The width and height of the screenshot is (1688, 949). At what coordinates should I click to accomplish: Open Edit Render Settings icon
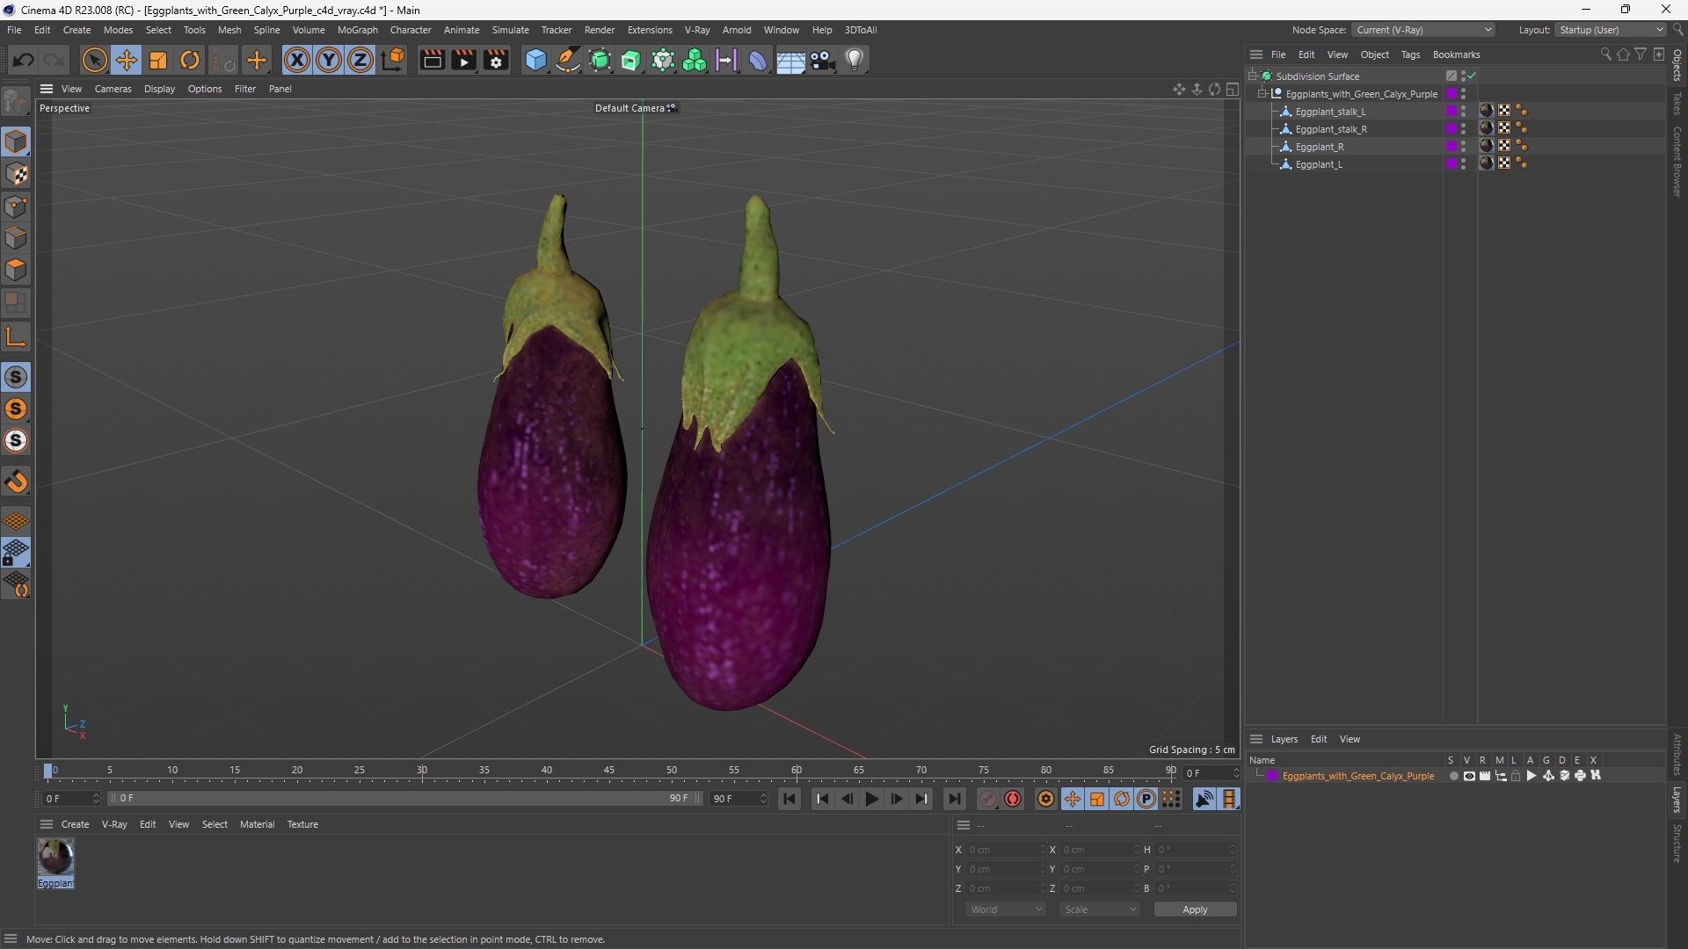pos(497,60)
